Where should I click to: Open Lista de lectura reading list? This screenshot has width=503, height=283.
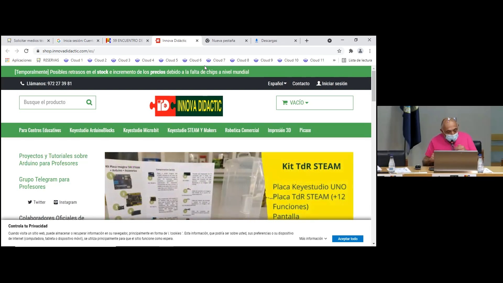(x=357, y=60)
